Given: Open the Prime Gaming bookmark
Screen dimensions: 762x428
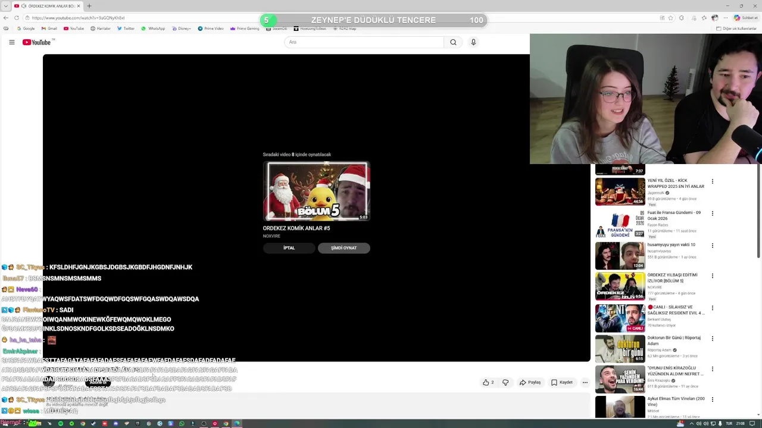Looking at the screenshot, I should [245, 29].
